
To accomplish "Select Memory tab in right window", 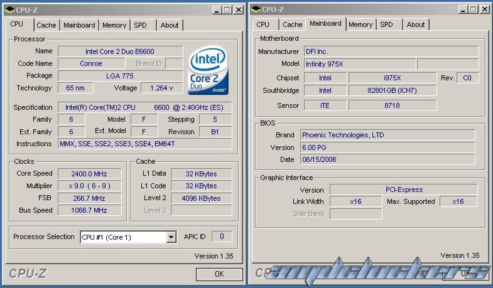I will coord(360,24).
